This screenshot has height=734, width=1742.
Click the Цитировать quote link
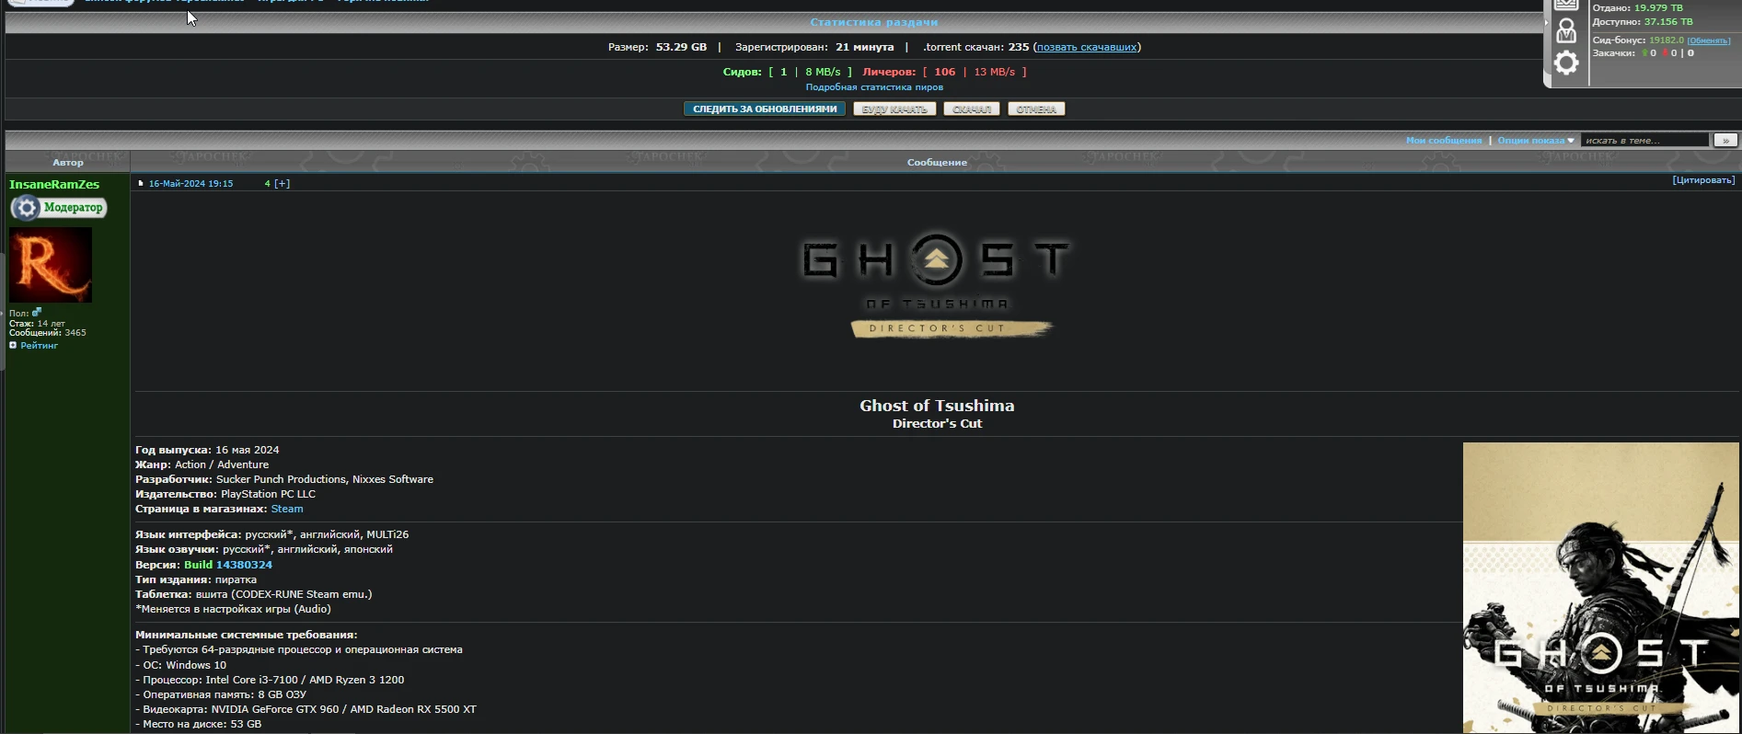[x=1703, y=180]
